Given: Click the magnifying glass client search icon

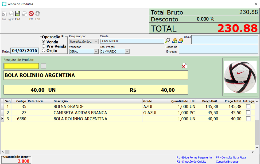Looking at the screenshot, I should 168,41.
